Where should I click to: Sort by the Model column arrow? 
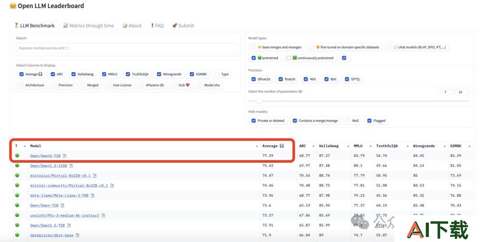tap(257, 146)
